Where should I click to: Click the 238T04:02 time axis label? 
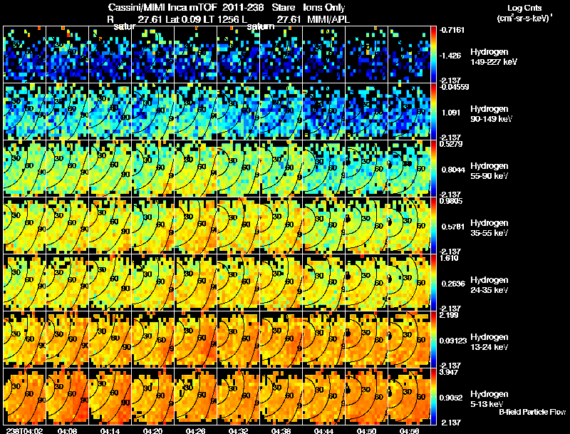point(24,430)
